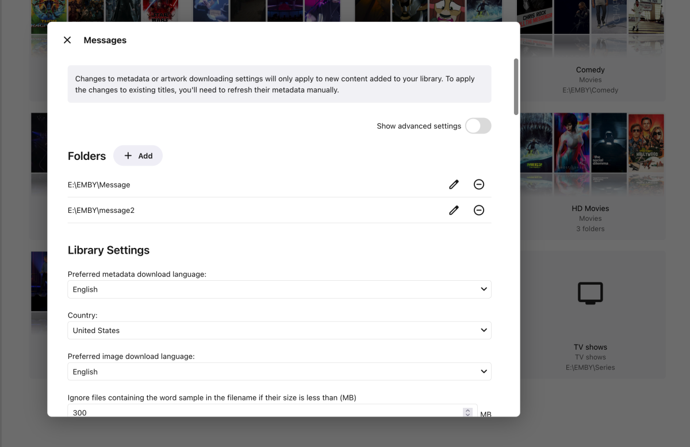Viewport: 690px width, 447px height.
Task: Open the Comedy movies library tile
Action: click(590, 70)
